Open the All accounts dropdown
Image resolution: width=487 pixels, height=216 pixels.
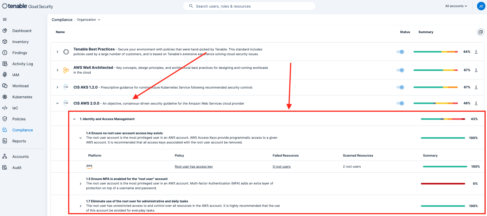click(x=456, y=6)
